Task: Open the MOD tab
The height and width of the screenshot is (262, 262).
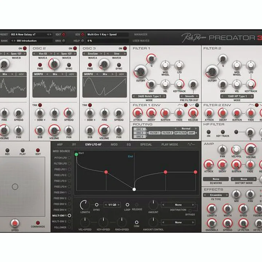Action: [114, 144]
